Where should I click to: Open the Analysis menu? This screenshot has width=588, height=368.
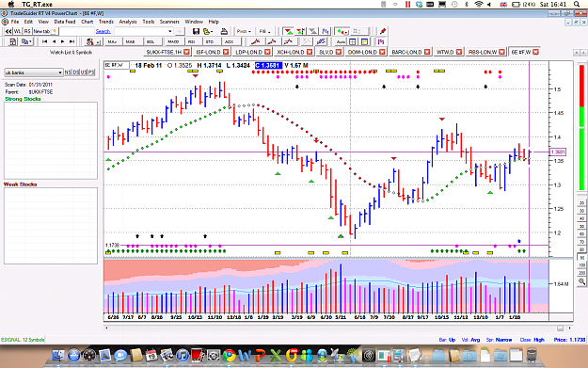128,22
